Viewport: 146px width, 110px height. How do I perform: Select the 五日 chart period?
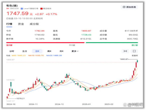(x=25, y=51)
